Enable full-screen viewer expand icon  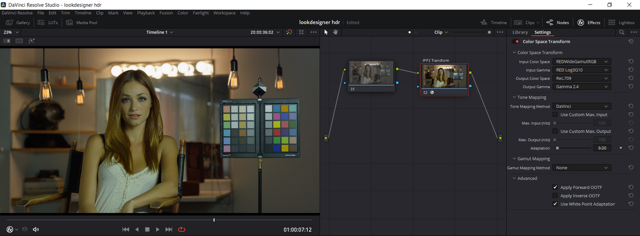point(301,32)
